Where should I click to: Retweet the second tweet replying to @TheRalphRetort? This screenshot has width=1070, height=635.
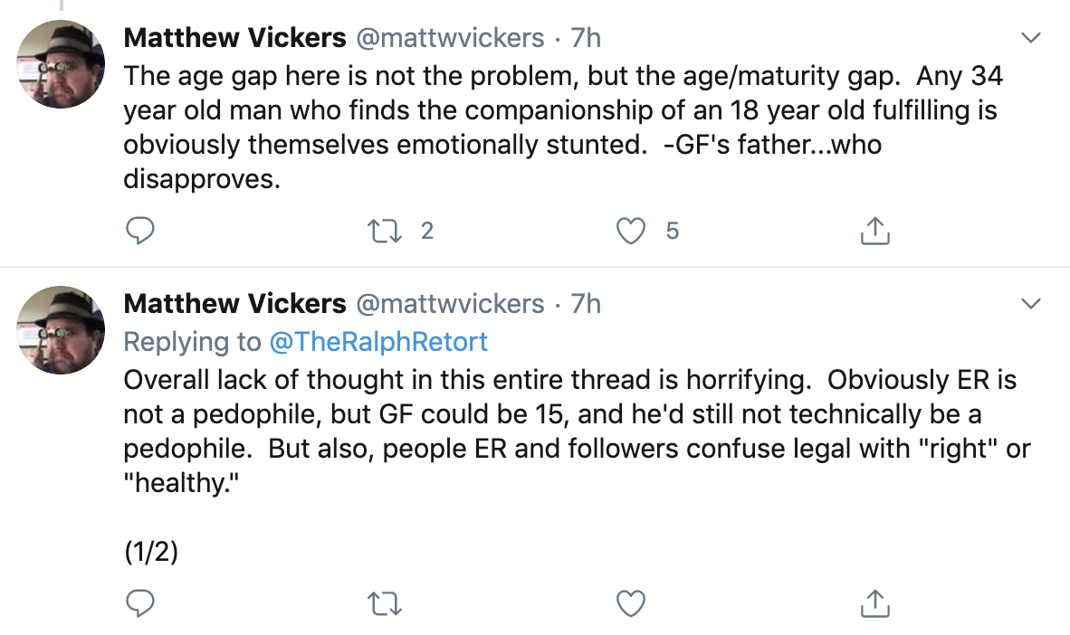coord(385,603)
